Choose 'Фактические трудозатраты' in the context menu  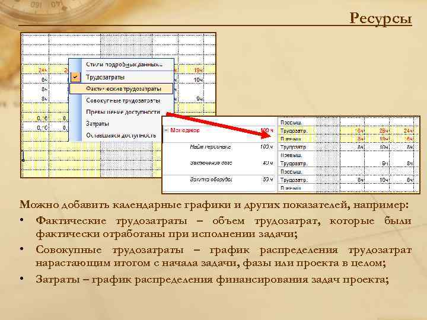click(121, 89)
